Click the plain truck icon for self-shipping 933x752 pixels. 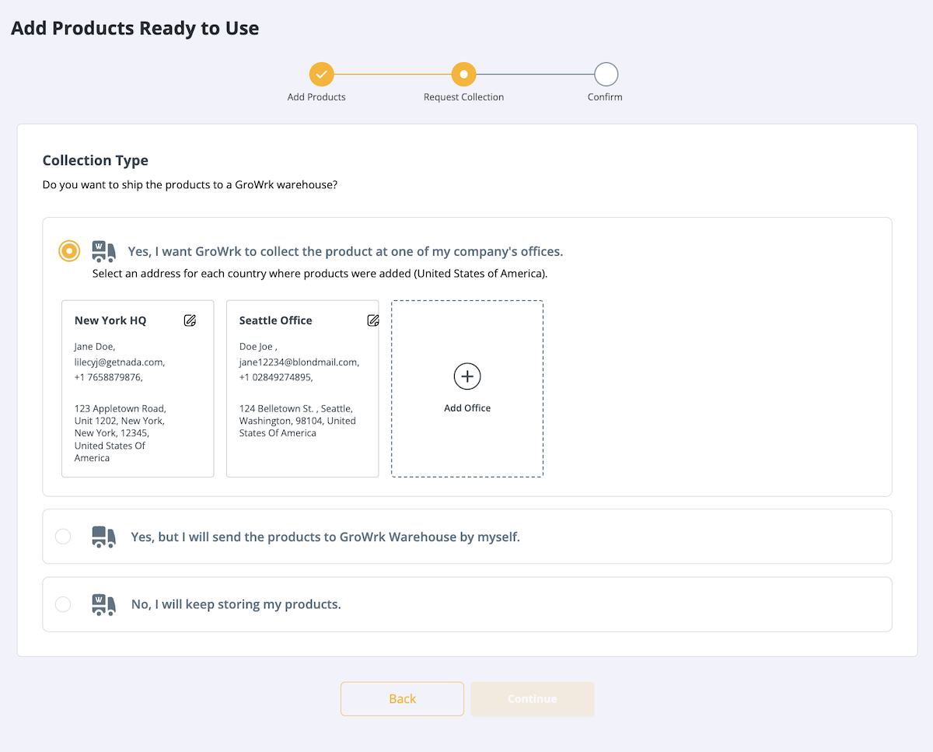click(x=104, y=537)
